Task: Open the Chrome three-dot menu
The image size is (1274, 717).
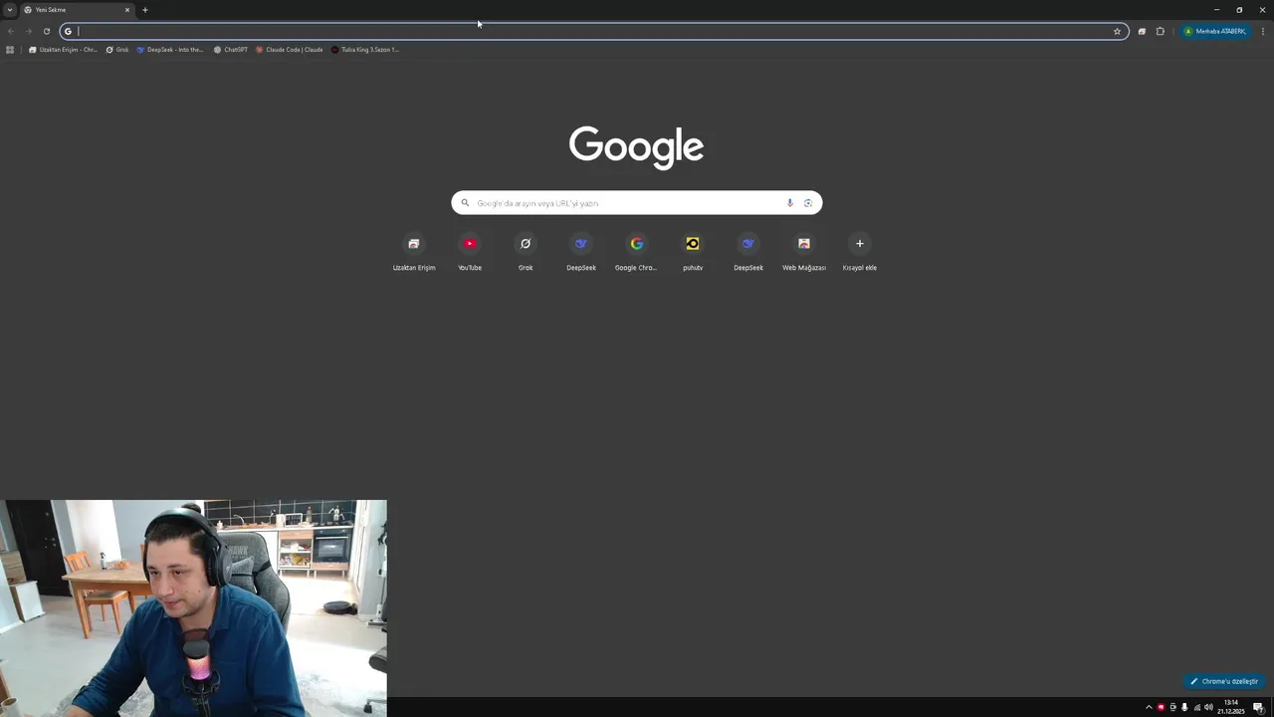Action: click(x=1263, y=31)
